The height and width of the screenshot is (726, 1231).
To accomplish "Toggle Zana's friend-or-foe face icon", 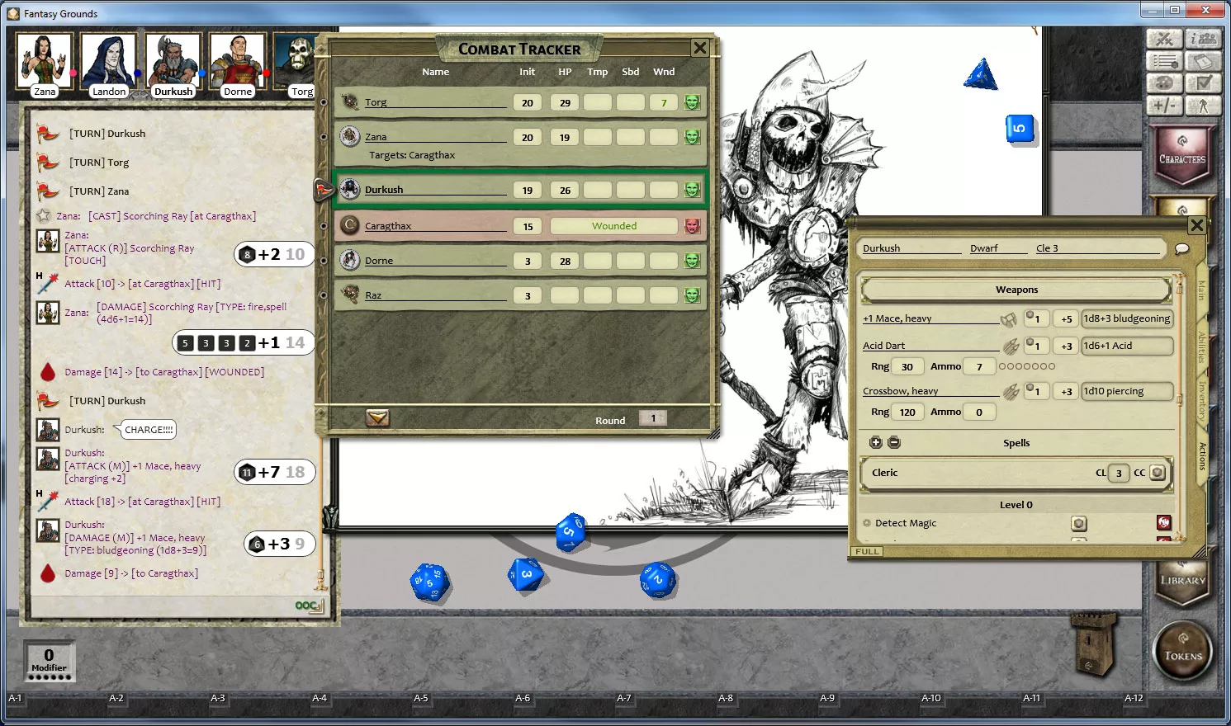I will pos(692,137).
